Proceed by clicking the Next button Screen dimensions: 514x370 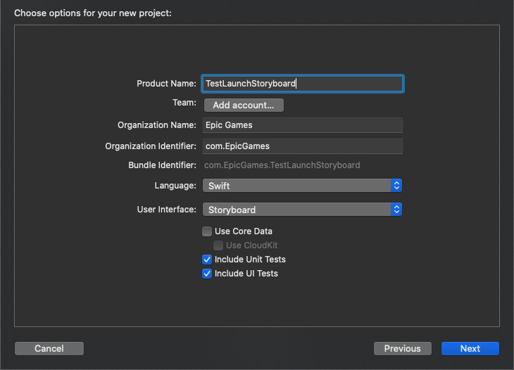[x=470, y=349]
